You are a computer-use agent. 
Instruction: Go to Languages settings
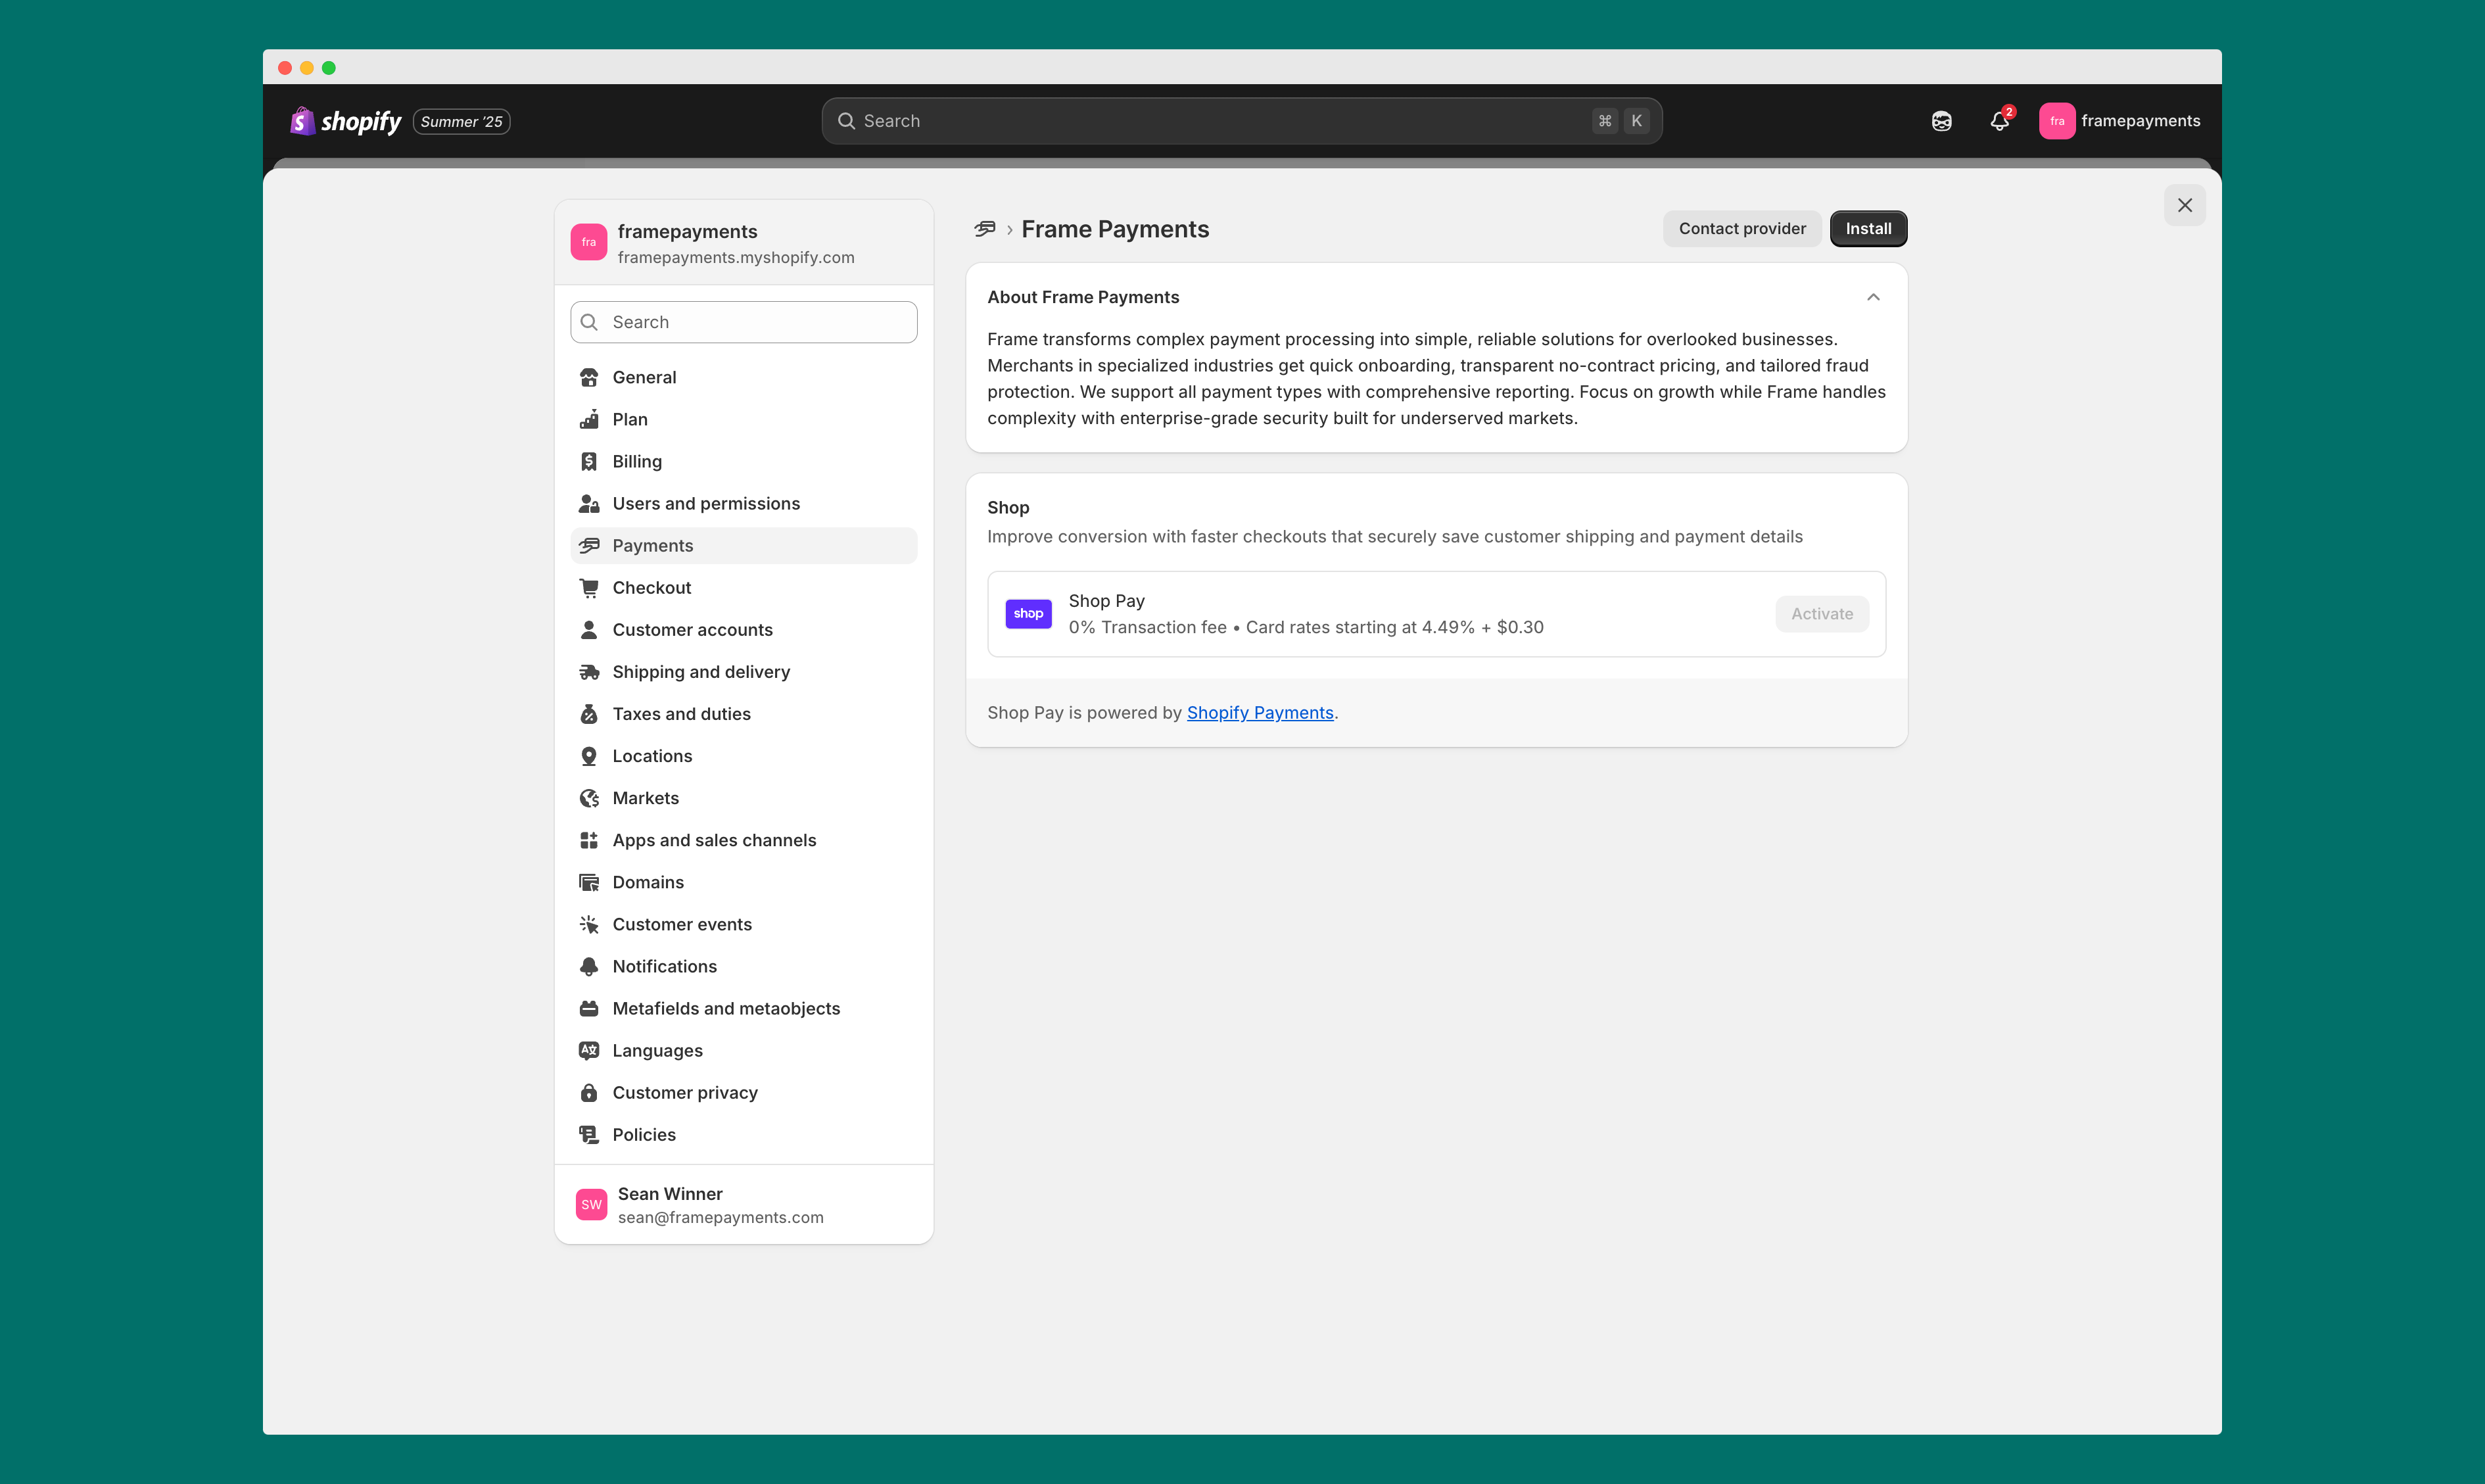(744, 1050)
